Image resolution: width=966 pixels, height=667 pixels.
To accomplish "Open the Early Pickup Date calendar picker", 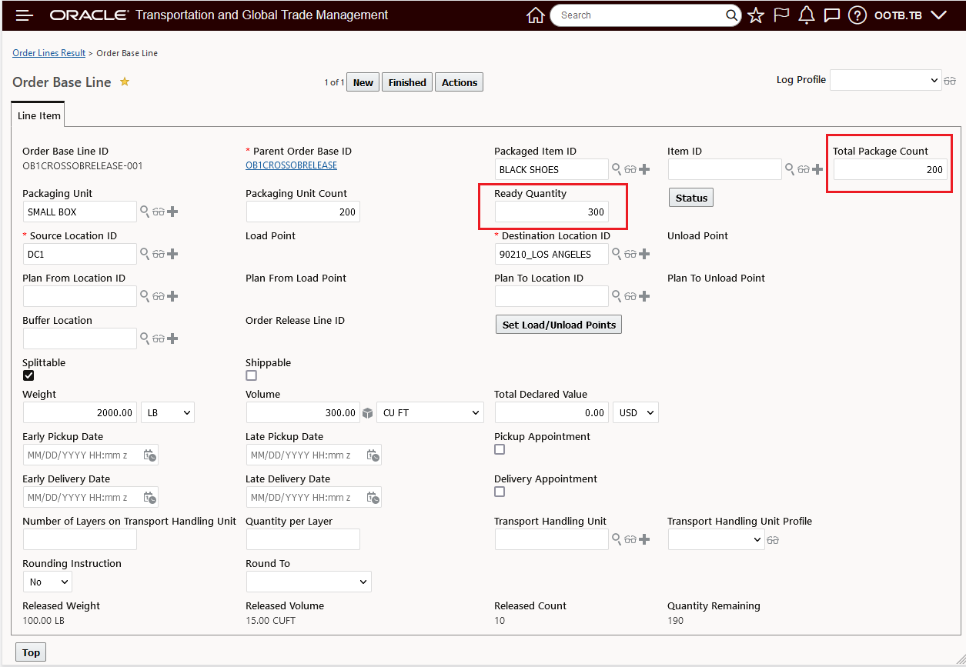I will click(150, 455).
